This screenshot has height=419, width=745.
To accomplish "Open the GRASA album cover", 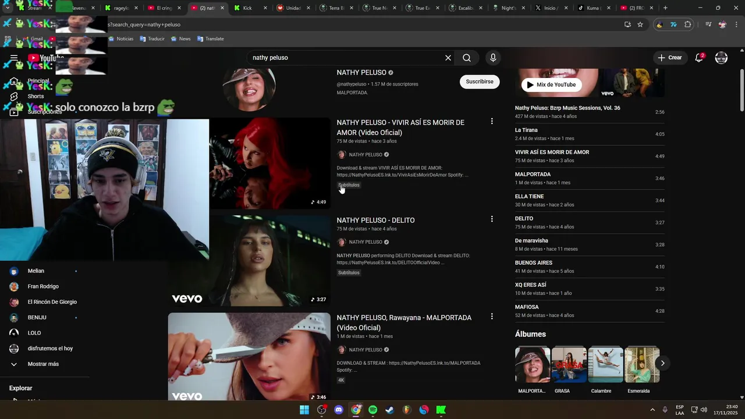I will (x=569, y=365).
